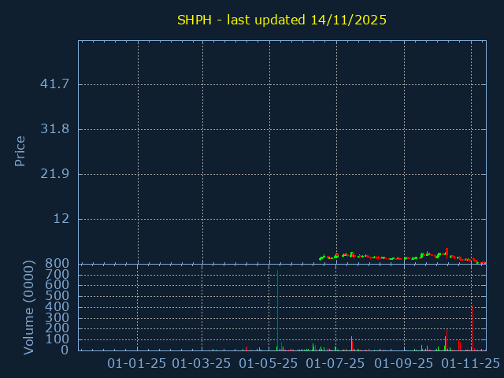Click the 01-07-25 date label

pos(335,363)
